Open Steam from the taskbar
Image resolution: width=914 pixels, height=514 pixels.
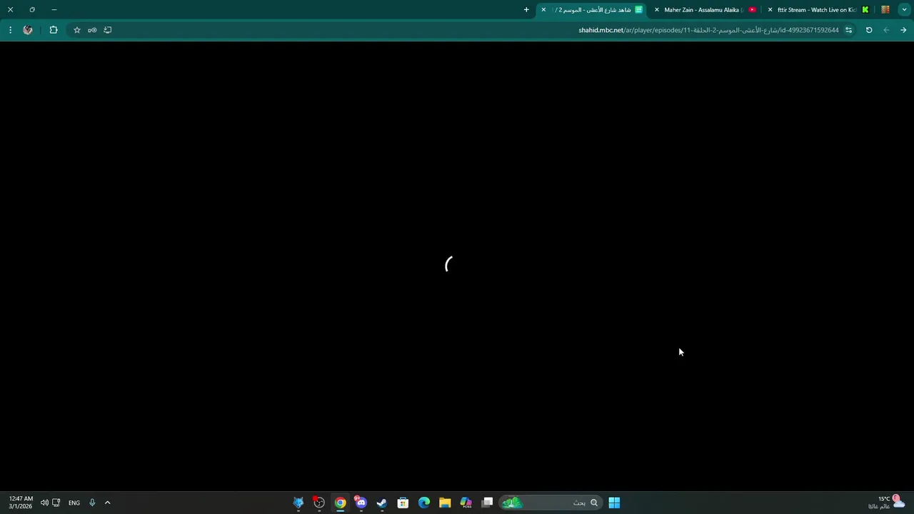pyautogui.click(x=382, y=503)
